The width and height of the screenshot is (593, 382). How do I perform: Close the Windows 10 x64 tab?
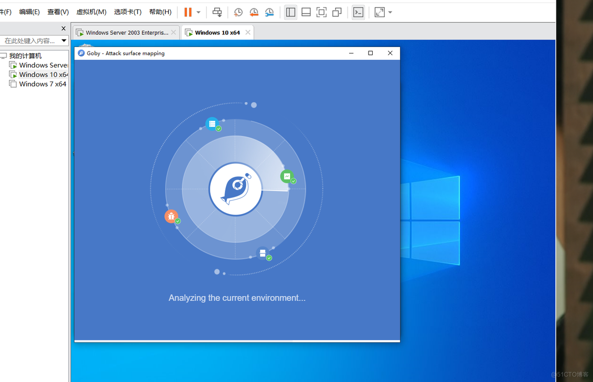248,32
